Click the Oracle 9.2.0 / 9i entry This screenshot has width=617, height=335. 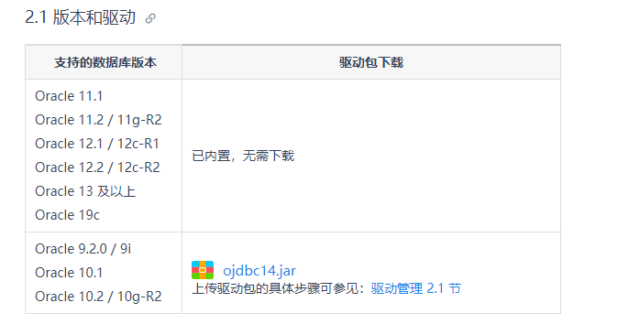83,249
